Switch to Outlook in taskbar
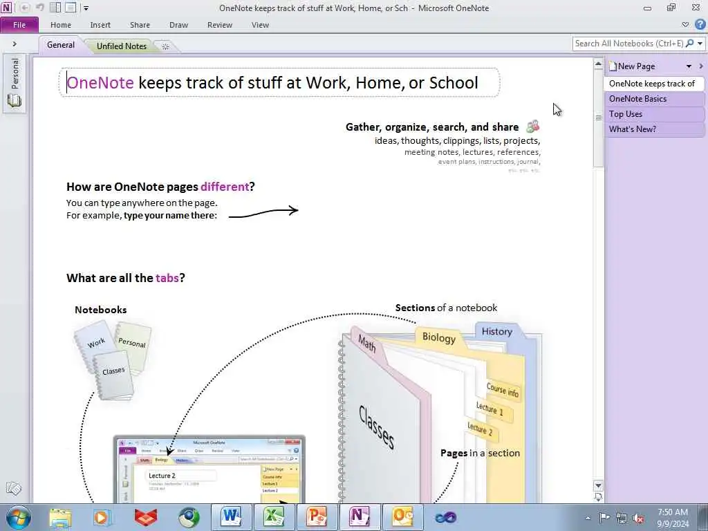This screenshot has height=531, width=708. pyautogui.click(x=403, y=517)
